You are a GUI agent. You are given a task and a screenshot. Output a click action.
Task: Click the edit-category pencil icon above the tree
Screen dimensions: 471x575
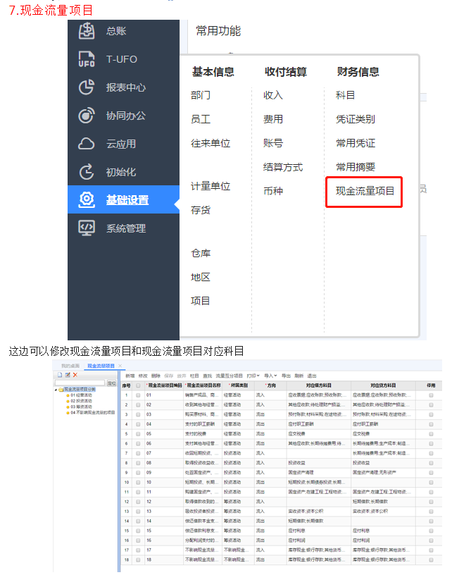coord(68,375)
